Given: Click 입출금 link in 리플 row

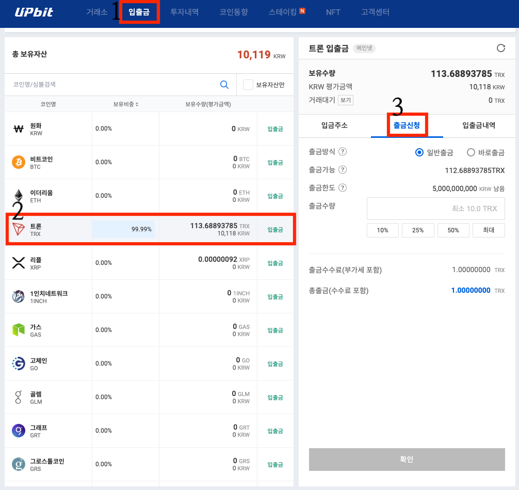Looking at the screenshot, I should click(275, 263).
